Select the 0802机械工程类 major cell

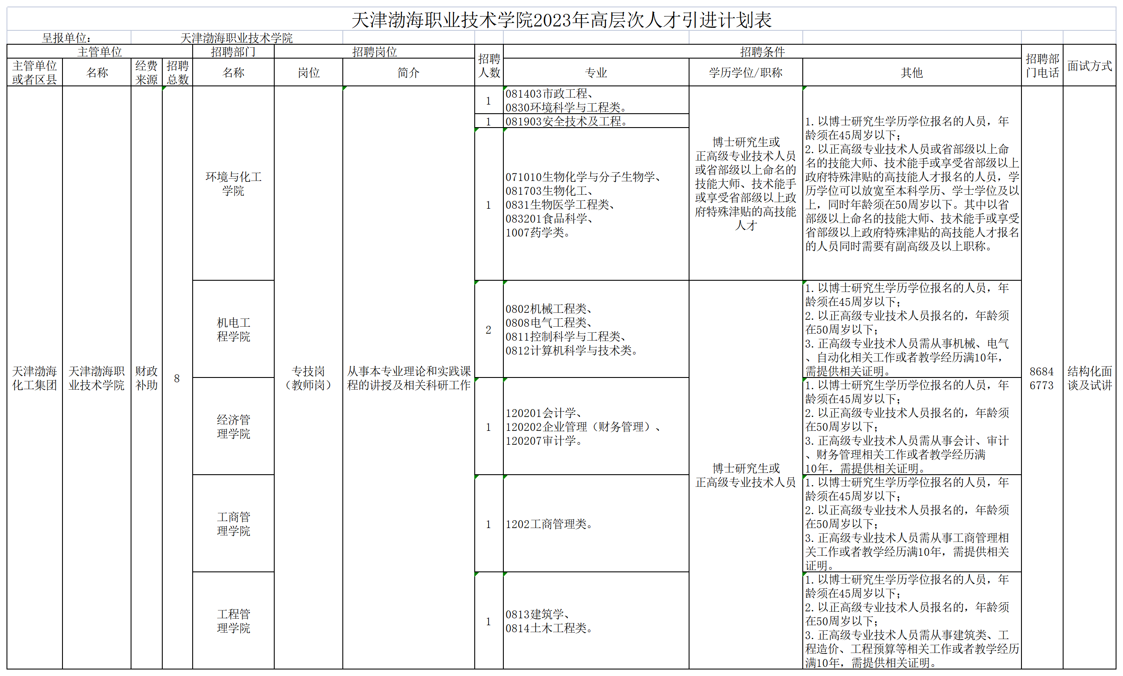[x=596, y=329]
